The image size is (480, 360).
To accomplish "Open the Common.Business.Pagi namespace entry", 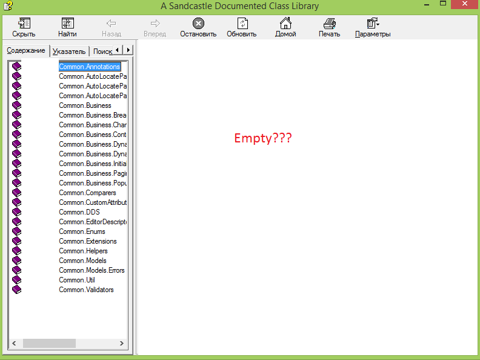I will click(x=93, y=173).
